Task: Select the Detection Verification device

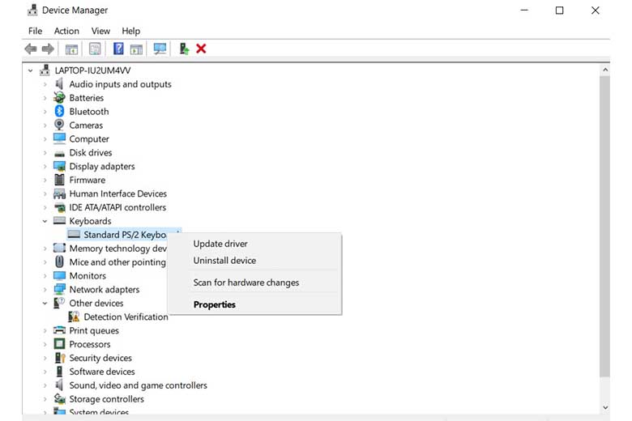Action: (126, 317)
